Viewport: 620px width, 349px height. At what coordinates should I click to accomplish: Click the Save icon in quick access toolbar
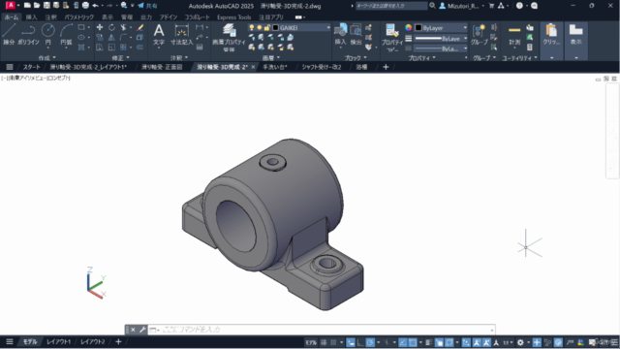(46, 6)
